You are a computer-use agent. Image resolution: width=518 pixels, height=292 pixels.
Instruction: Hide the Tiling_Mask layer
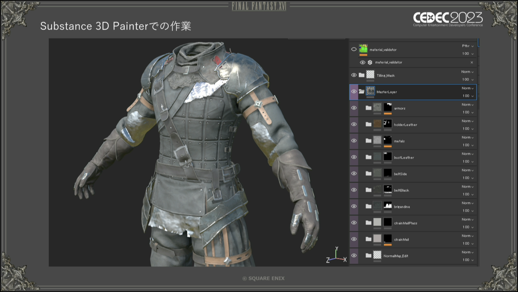pos(354,75)
